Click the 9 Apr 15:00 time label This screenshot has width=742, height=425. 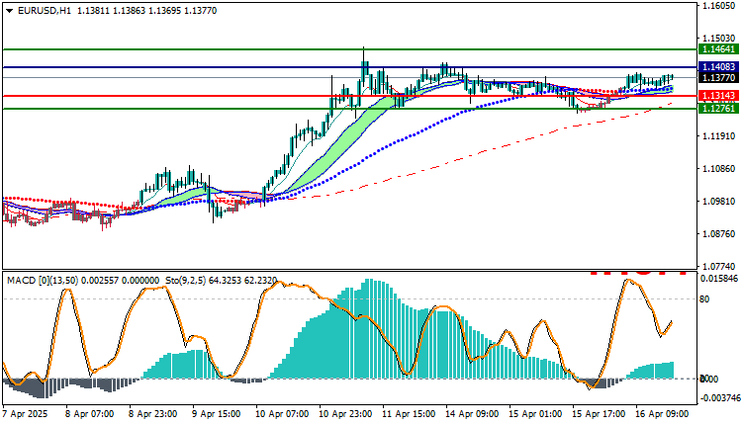216,414
